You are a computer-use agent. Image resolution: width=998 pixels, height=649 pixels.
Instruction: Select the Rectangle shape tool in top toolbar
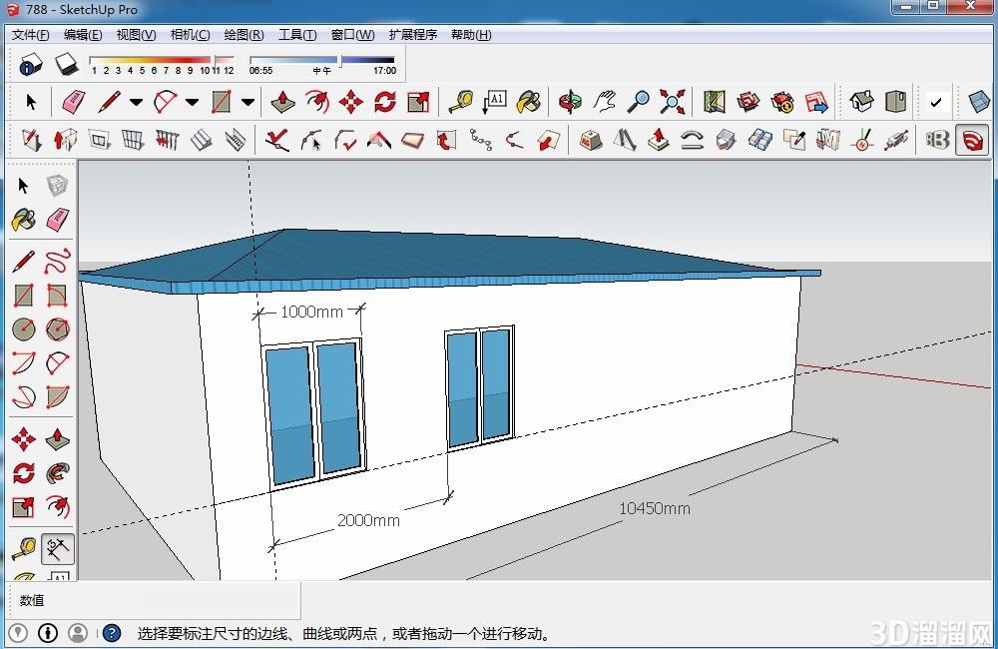tap(222, 102)
